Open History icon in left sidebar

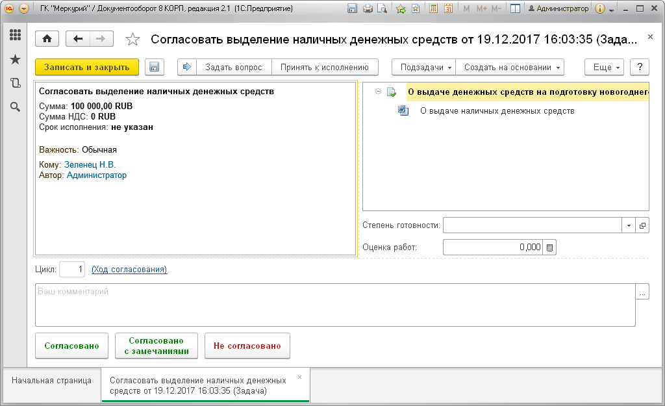(x=16, y=82)
